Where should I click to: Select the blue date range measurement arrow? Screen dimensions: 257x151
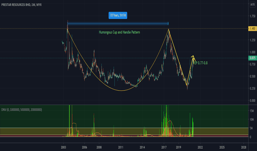[118, 24]
